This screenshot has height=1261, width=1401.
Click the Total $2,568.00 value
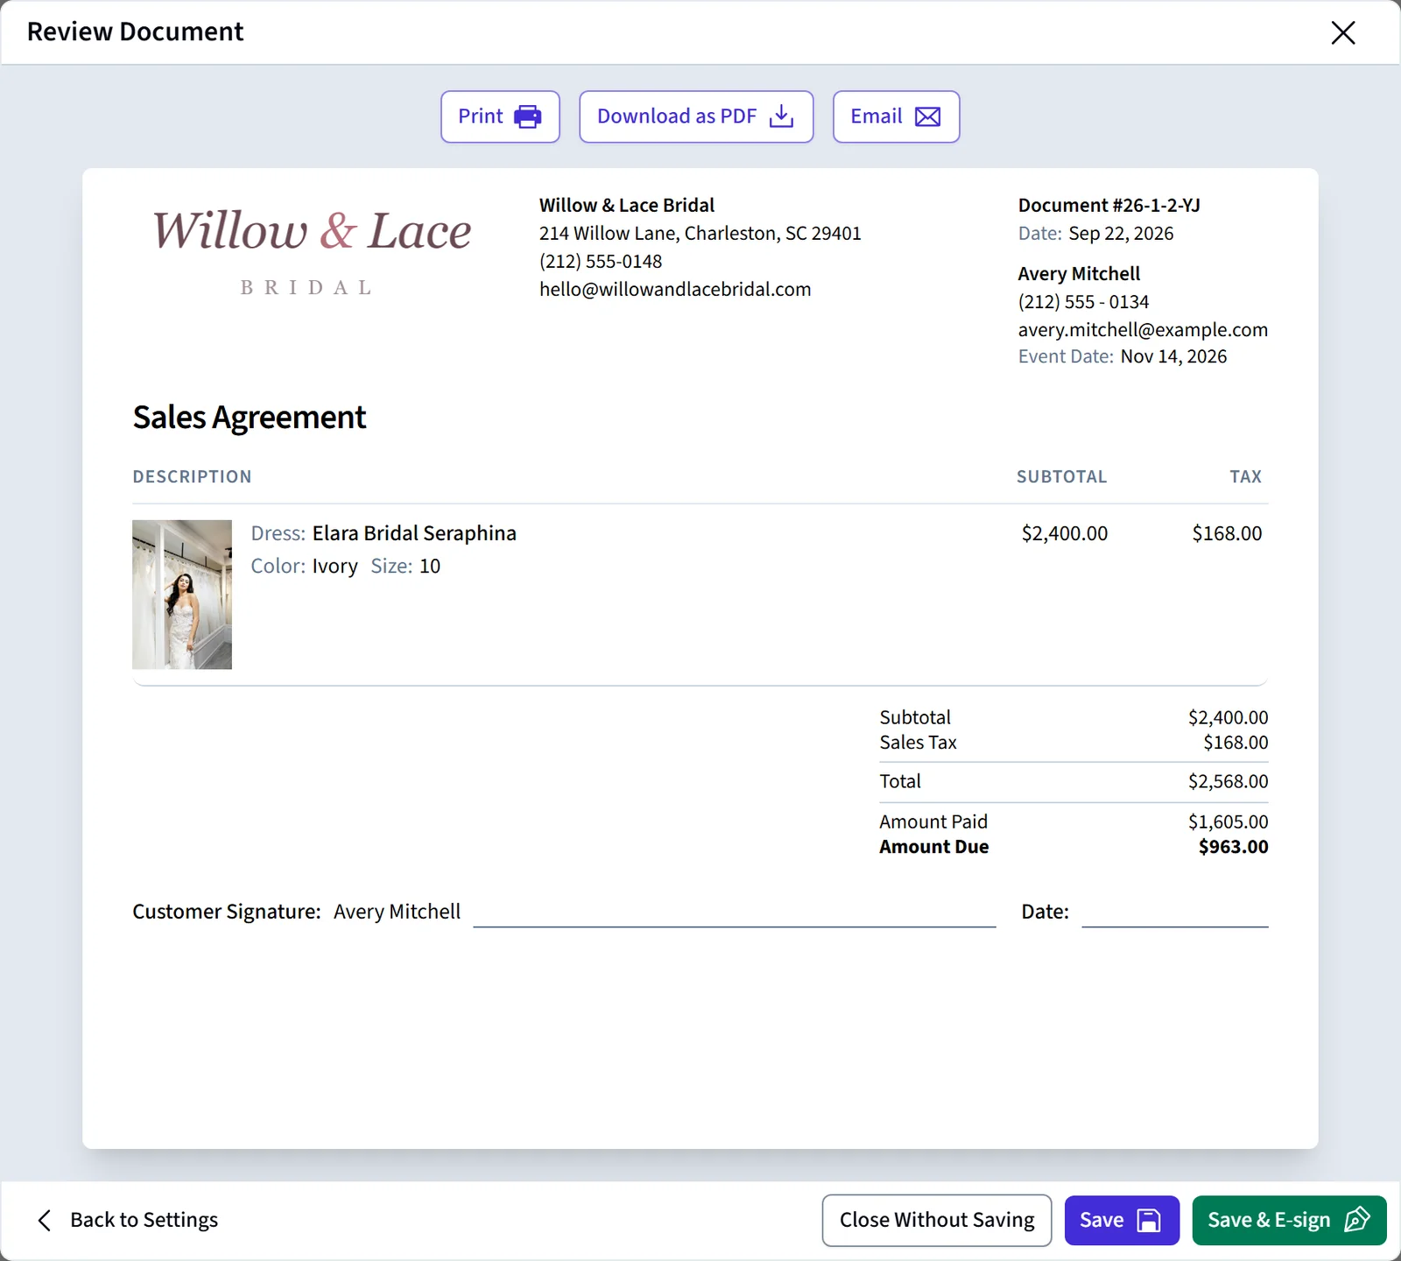pyautogui.click(x=1228, y=781)
